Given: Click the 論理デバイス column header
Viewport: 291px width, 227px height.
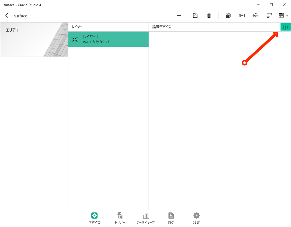Looking at the screenshot, I should tap(162, 27).
